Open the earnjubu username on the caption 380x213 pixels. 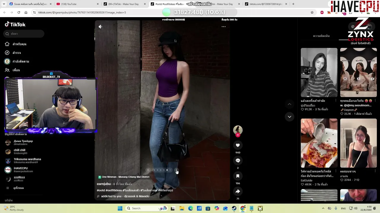point(104,184)
